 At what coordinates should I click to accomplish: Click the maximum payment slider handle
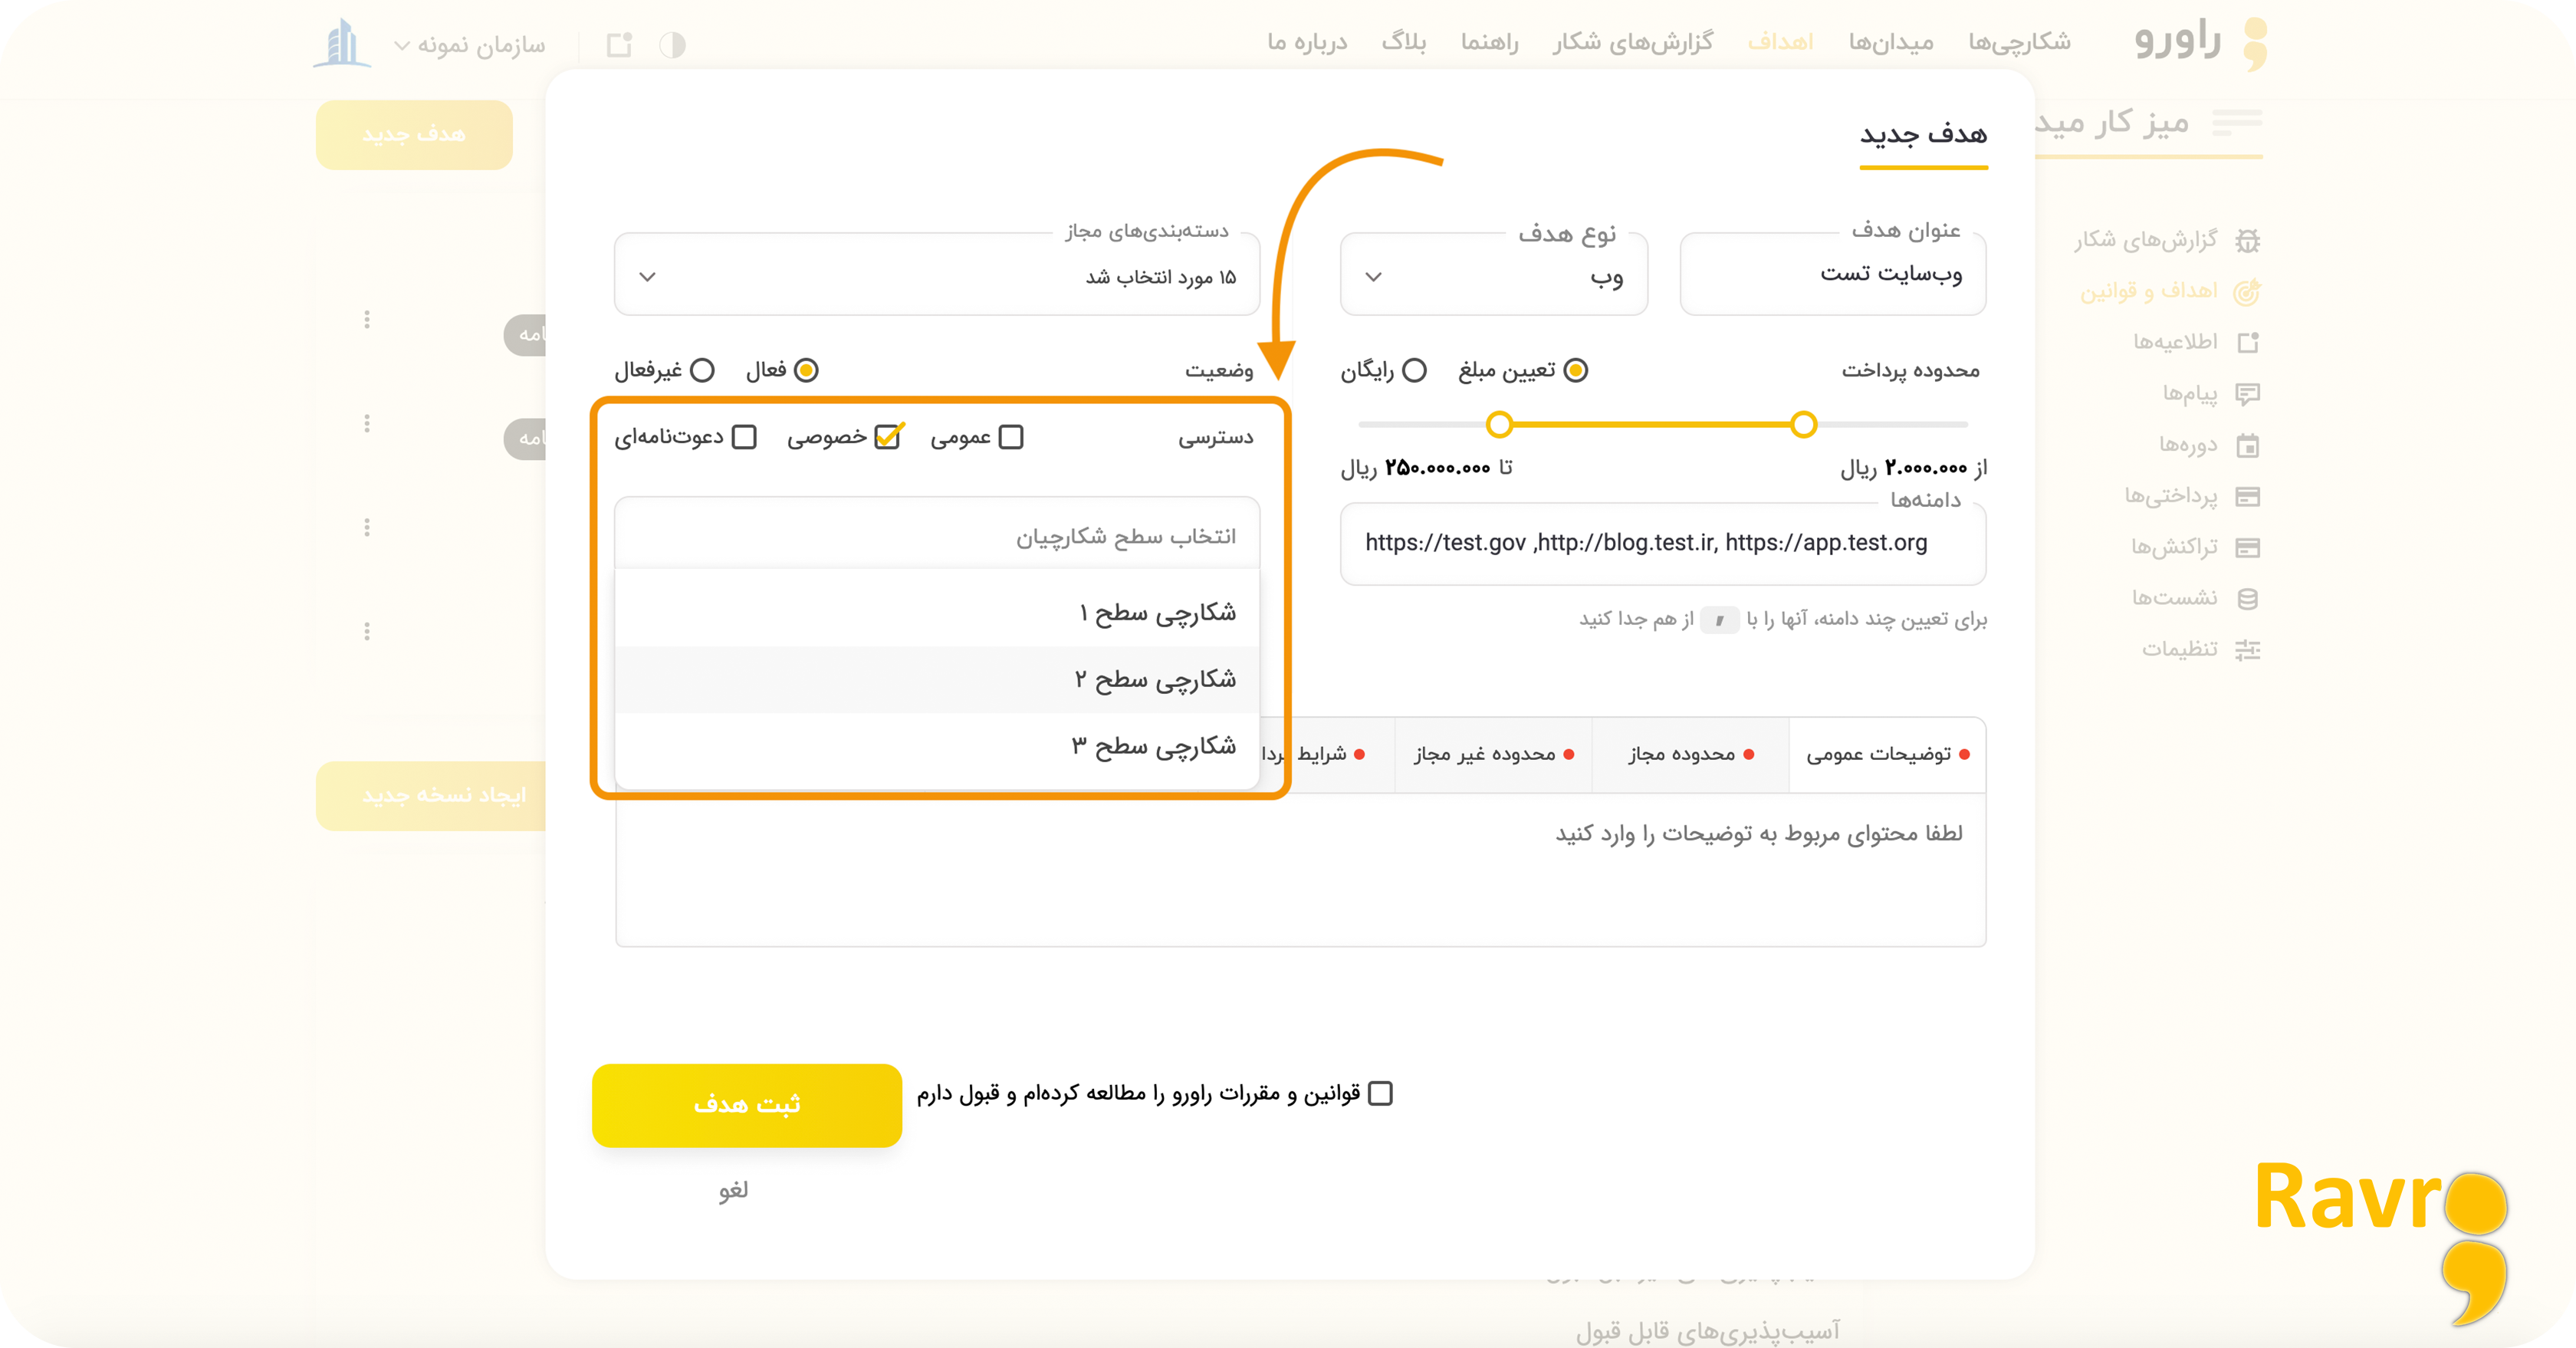tap(1499, 425)
